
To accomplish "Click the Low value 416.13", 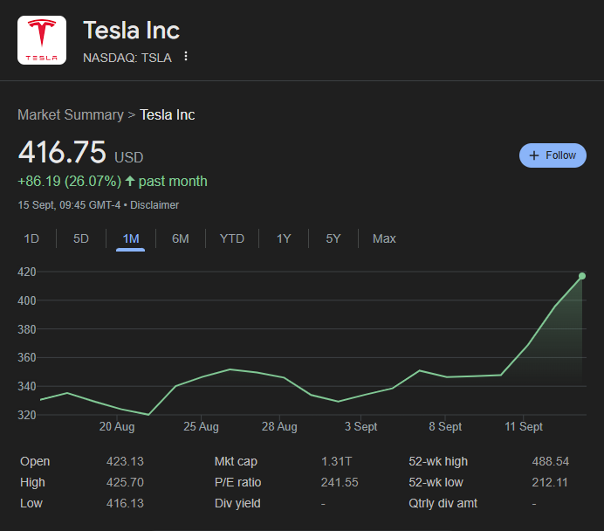I will (x=125, y=503).
